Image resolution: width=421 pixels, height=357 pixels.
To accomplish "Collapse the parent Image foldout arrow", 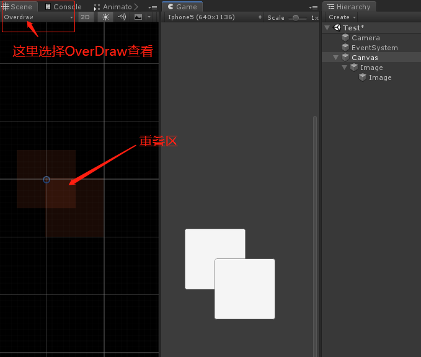I will (x=345, y=68).
